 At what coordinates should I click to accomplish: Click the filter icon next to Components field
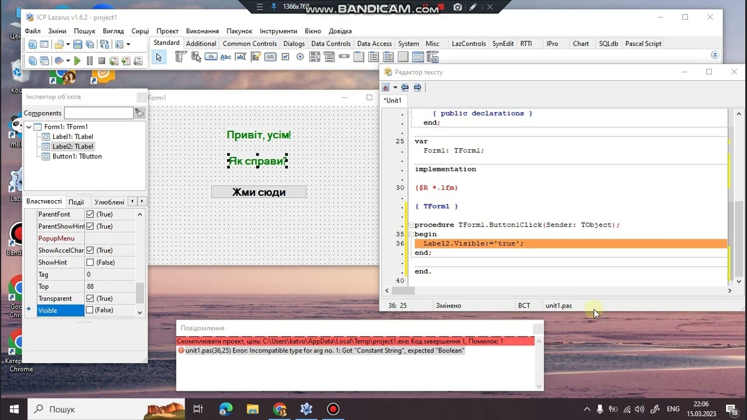pyautogui.click(x=140, y=113)
